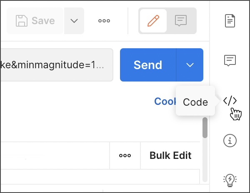Open the Documentation panel icon

(x=230, y=21)
